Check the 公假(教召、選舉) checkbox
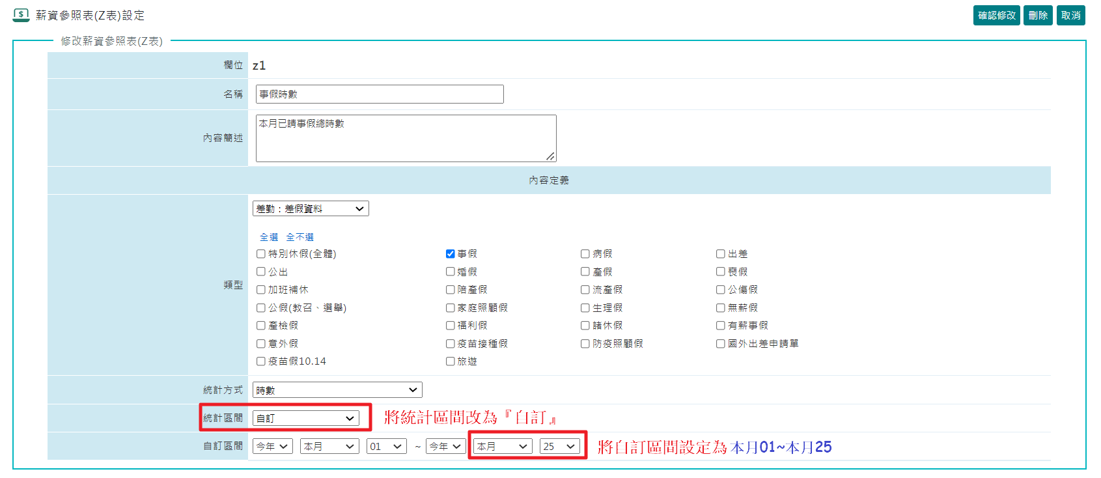 (261, 308)
